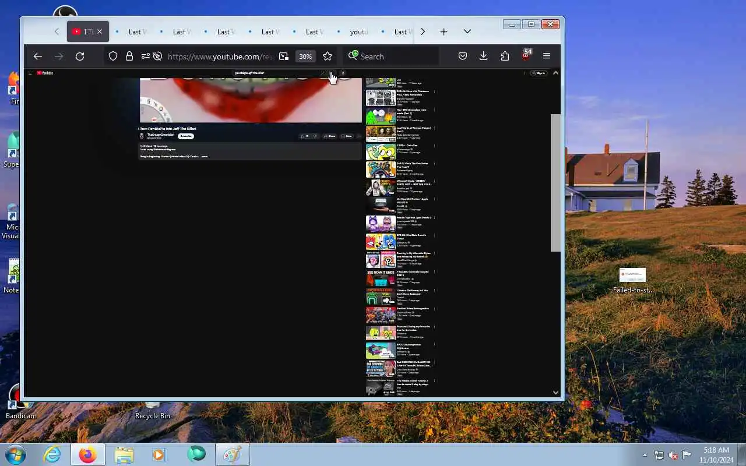Open options menu for purple cat toys video

pyautogui.click(x=434, y=218)
